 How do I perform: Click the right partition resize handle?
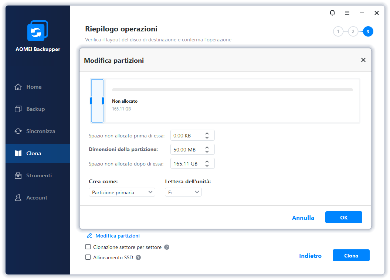(x=103, y=101)
